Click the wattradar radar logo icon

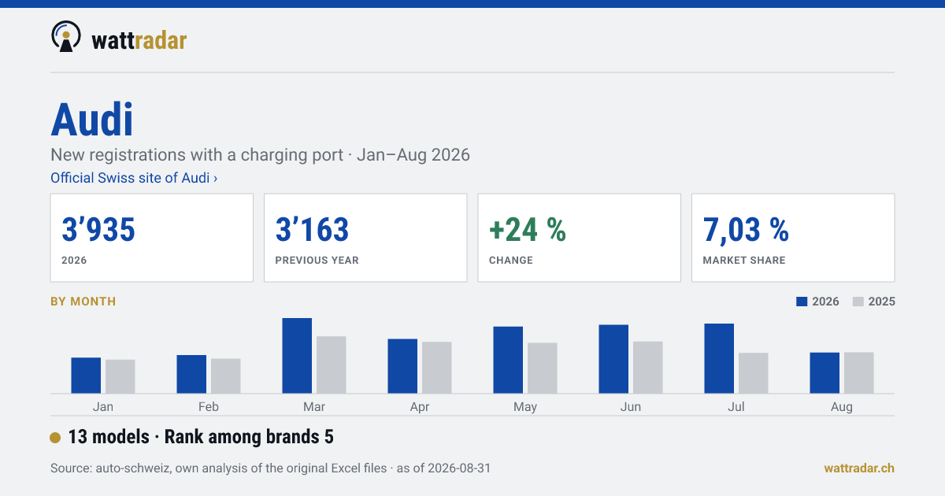(x=66, y=37)
